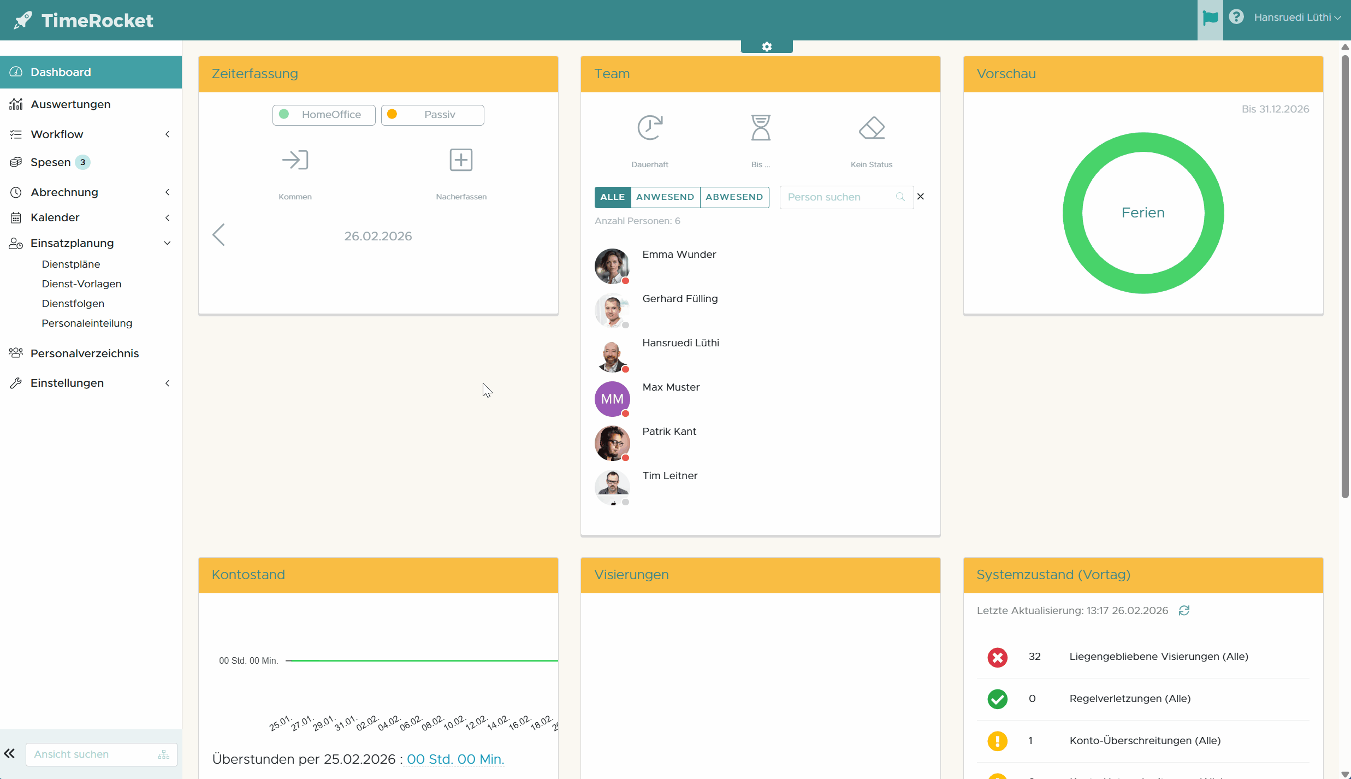Refresh Systemzustand with the reload icon
The width and height of the screenshot is (1351, 779).
pyautogui.click(x=1184, y=610)
